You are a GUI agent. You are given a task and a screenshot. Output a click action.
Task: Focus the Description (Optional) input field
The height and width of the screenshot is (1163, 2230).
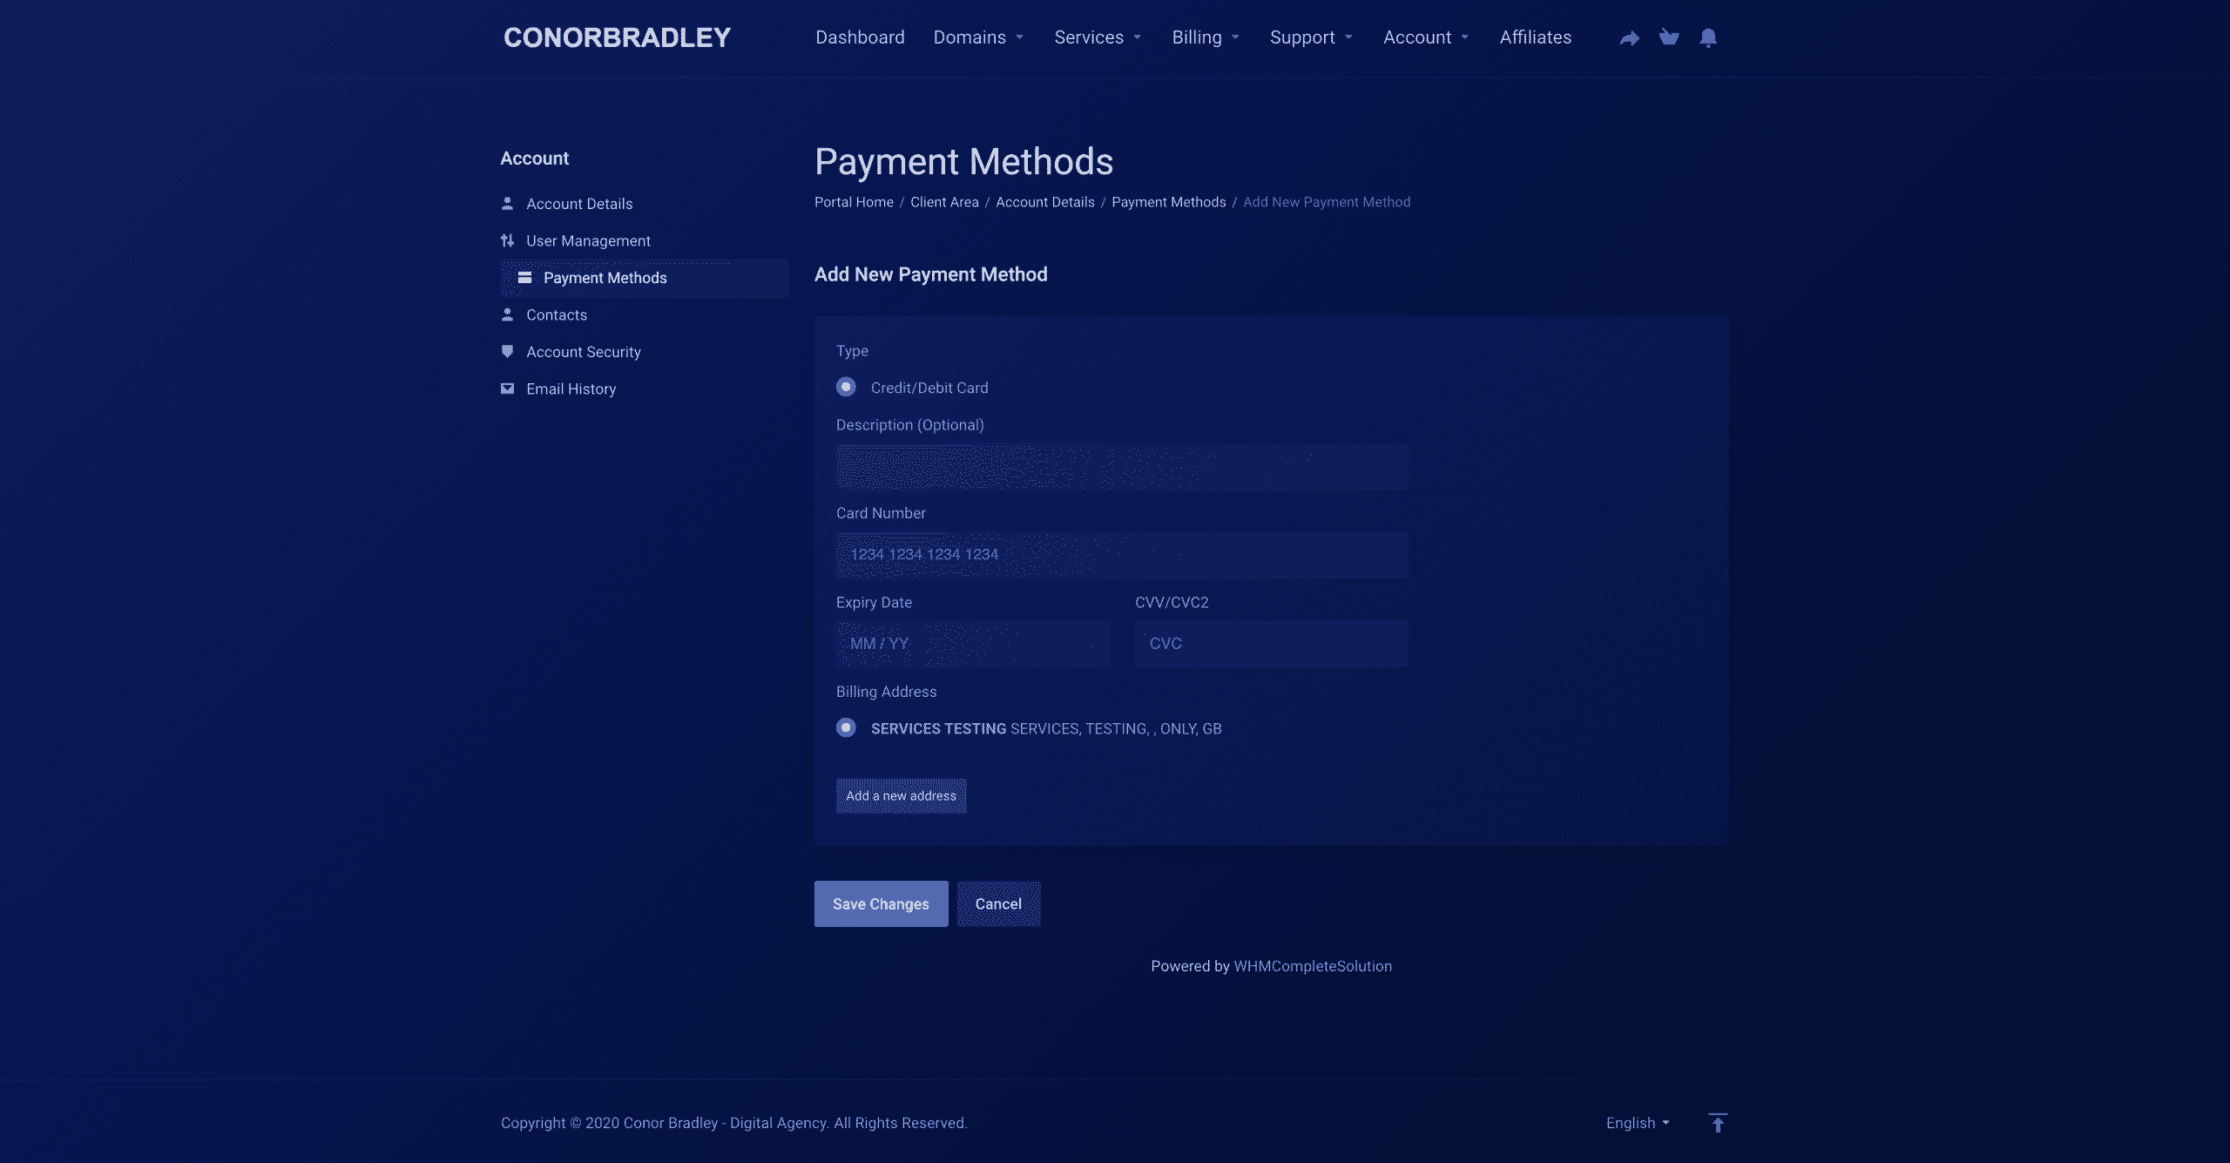(1122, 466)
